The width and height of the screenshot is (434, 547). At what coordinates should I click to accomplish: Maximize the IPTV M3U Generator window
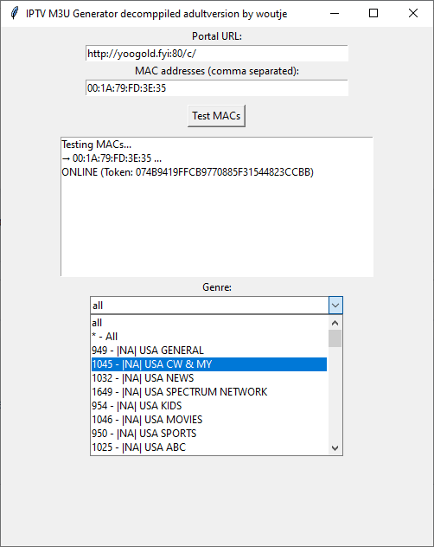click(x=373, y=13)
